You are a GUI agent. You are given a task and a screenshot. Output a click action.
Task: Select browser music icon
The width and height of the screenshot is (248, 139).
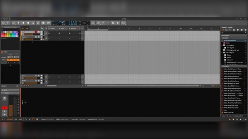(x=238, y=30)
